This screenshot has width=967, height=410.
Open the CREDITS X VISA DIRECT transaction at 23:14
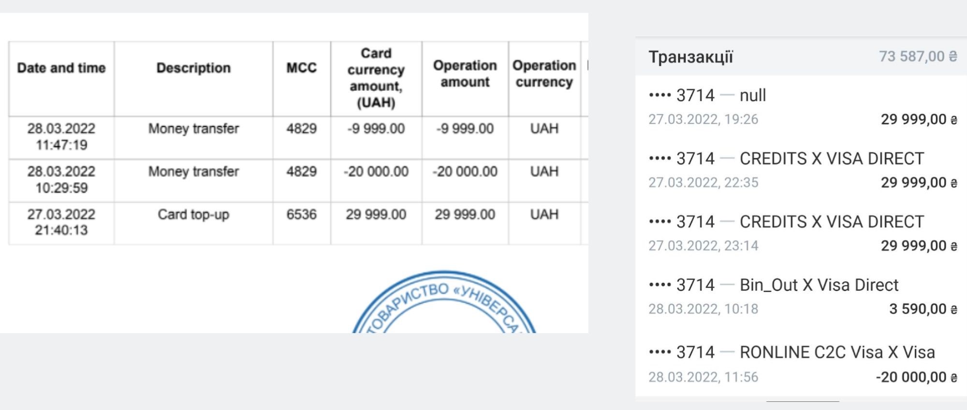click(802, 234)
